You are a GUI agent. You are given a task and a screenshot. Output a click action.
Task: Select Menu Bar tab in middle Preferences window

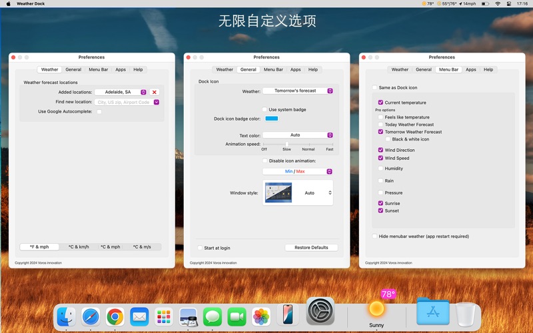pos(273,69)
